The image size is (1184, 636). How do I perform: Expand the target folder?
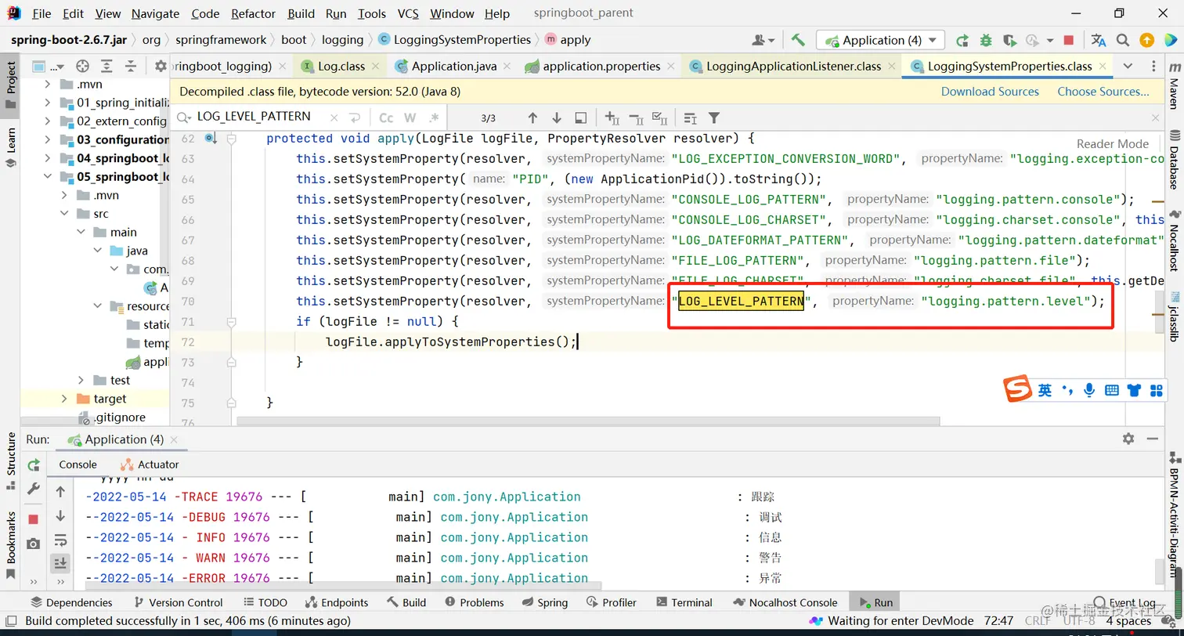65,399
